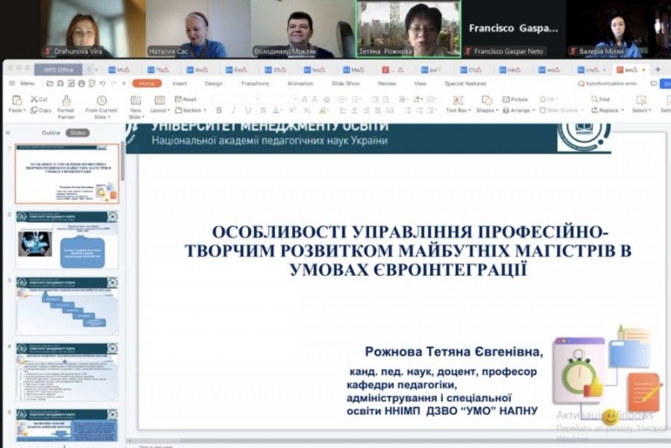This screenshot has width=671, height=448.
Task: Switch to the Insert ribbon tab
Action: tap(179, 83)
